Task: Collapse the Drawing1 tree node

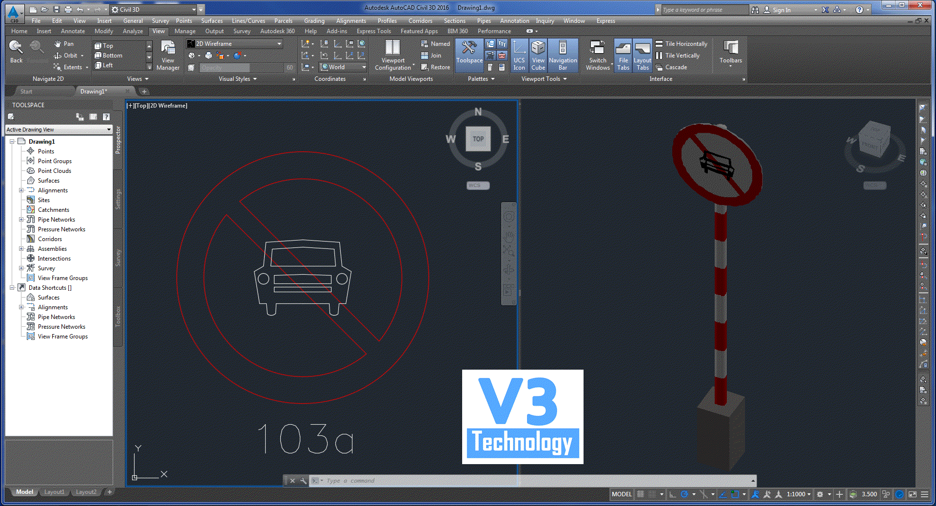Action: 12,142
